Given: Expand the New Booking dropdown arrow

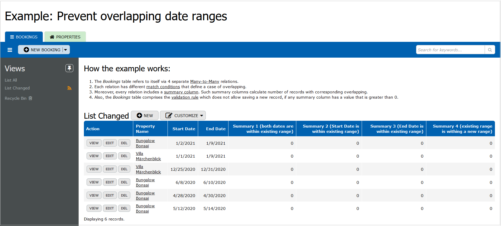Looking at the screenshot, I should point(66,50).
